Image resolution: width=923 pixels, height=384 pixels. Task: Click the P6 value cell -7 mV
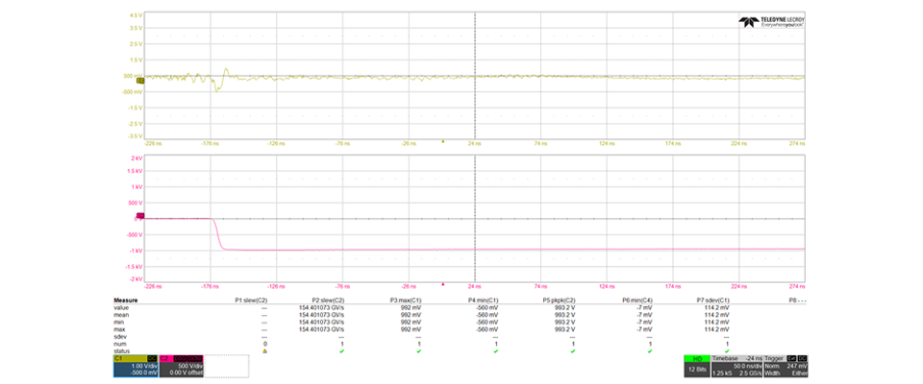coord(645,307)
